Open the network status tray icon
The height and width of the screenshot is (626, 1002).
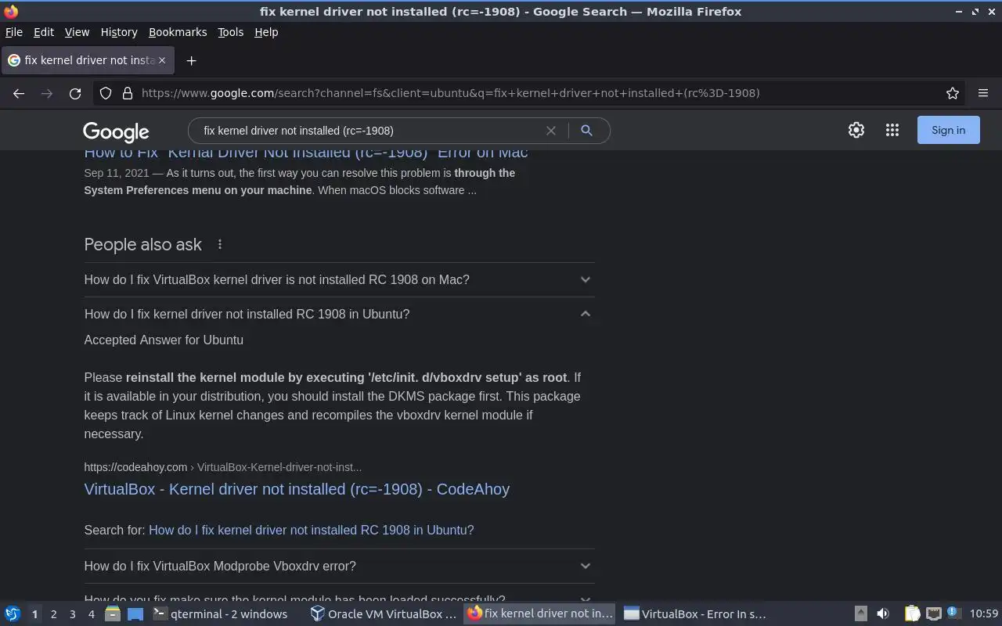point(933,614)
